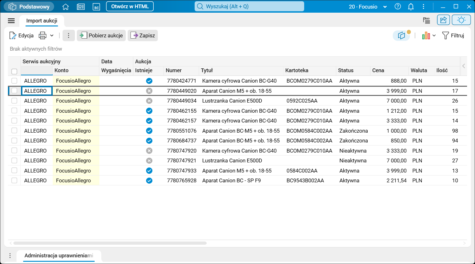Check the row for auction 7780449020

(x=14, y=91)
